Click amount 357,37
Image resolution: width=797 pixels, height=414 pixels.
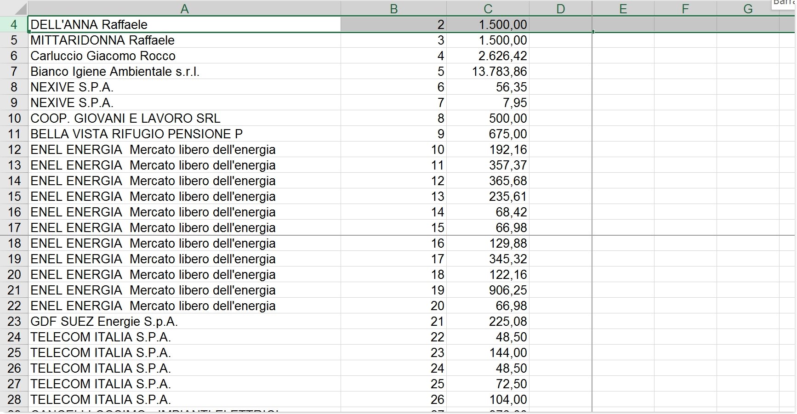point(488,165)
